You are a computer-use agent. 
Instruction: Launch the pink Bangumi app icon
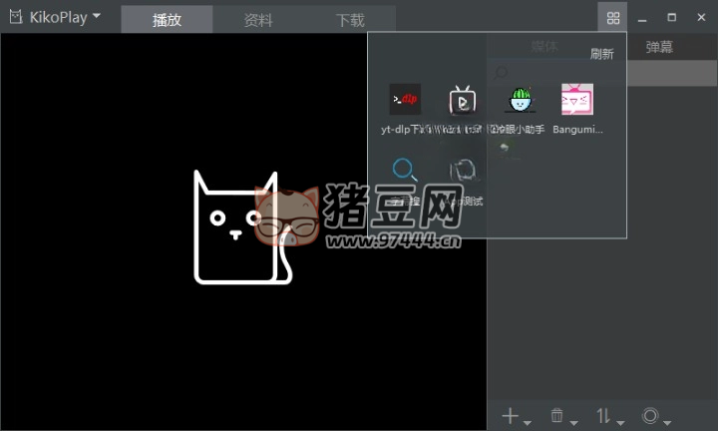577,100
